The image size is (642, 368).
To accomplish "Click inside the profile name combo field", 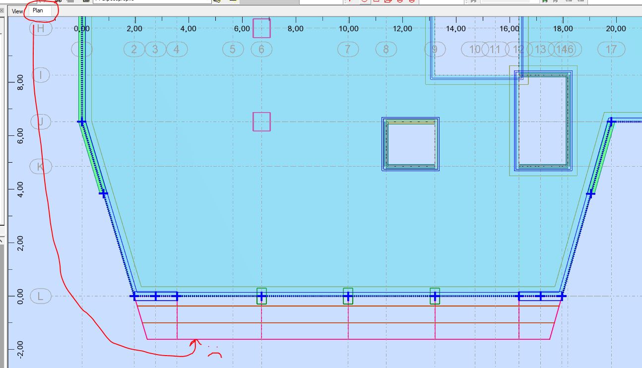I will pyautogui.click(x=149, y=2).
